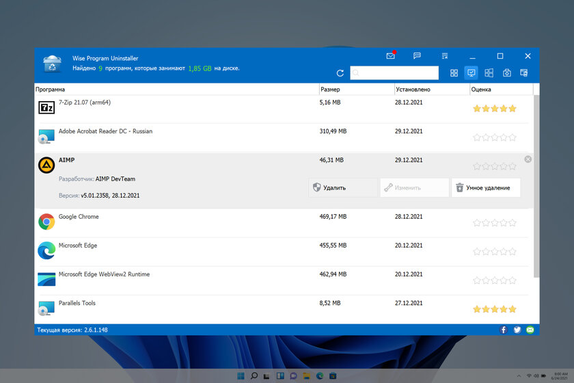Click the 469,17 MB size of Chrome

click(333, 217)
